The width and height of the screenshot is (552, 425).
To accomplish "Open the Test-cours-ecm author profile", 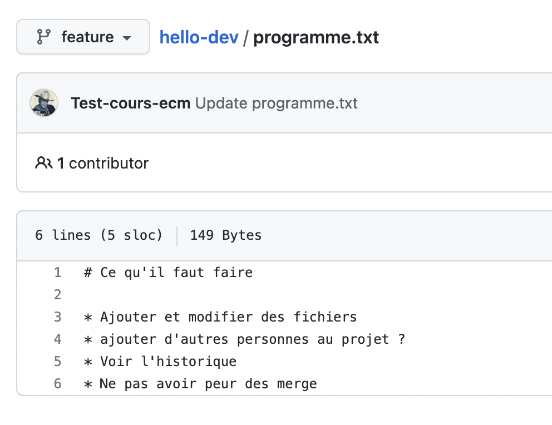I will 131,103.
